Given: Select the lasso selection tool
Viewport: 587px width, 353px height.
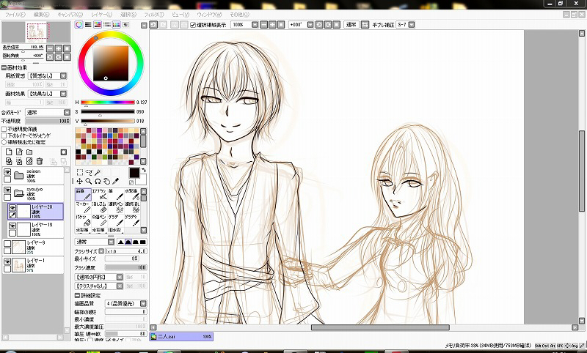Looking at the screenshot, I should [x=89, y=172].
